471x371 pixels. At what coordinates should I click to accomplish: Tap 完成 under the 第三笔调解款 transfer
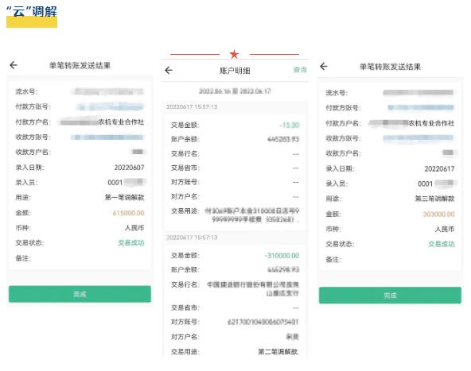[390, 296]
